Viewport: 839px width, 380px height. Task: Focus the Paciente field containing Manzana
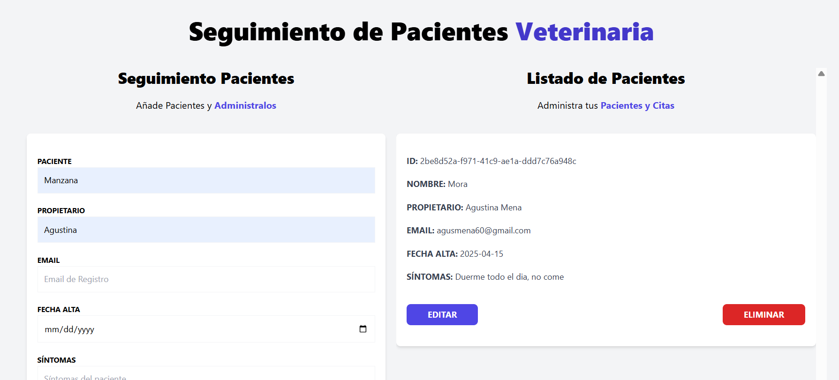[x=206, y=180]
